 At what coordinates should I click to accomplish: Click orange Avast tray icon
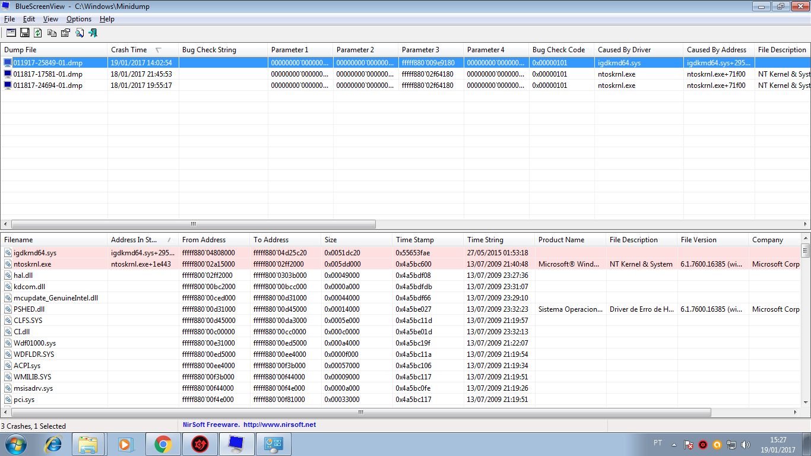[x=717, y=444]
